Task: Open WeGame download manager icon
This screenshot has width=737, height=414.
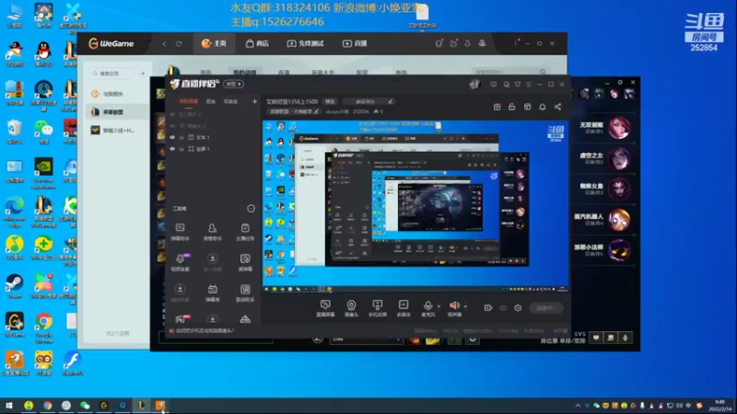Action: tap(467, 43)
